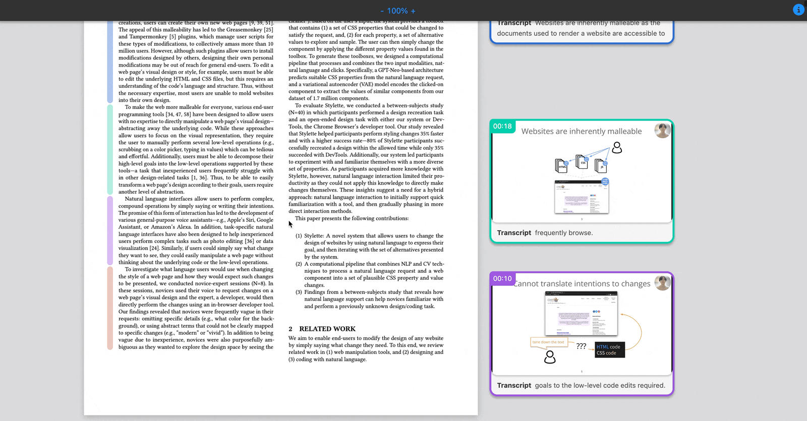The height and width of the screenshot is (421, 807).
Task: Select the purple paragraph highlight bar
Action: pyautogui.click(x=110, y=230)
